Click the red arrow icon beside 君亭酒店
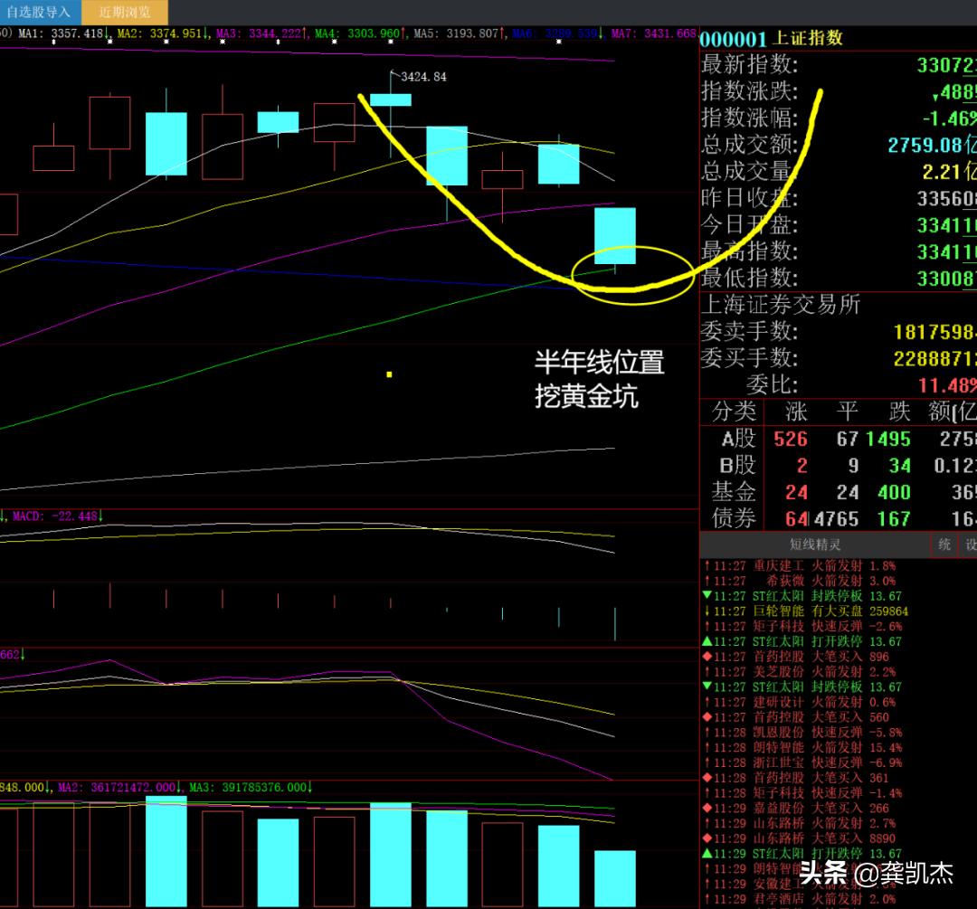This screenshot has width=977, height=909. [707, 899]
